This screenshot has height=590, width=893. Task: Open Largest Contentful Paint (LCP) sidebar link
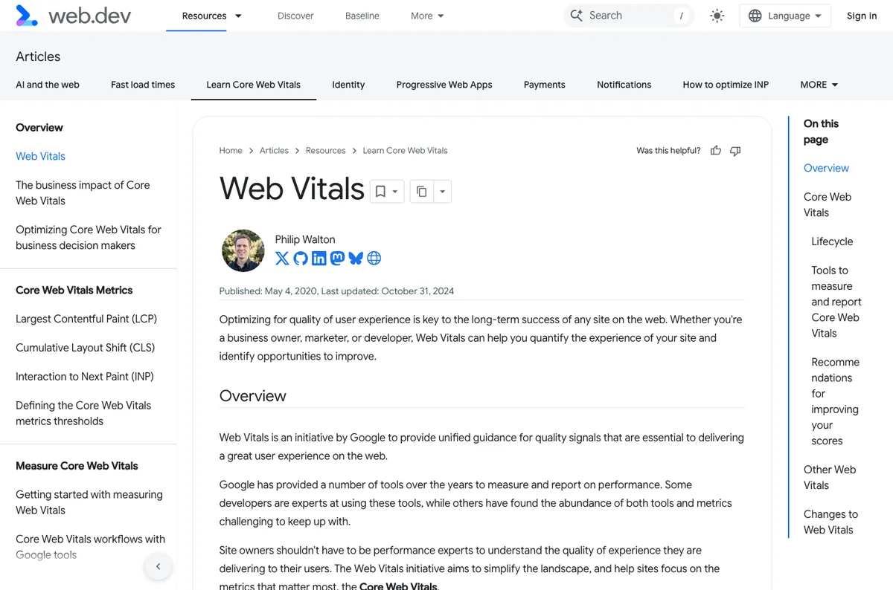click(86, 319)
